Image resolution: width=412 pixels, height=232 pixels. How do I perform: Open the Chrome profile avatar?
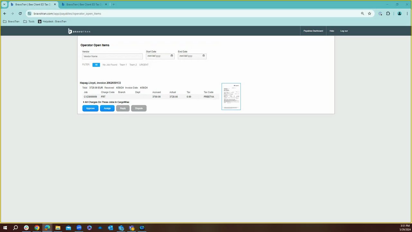(399, 14)
